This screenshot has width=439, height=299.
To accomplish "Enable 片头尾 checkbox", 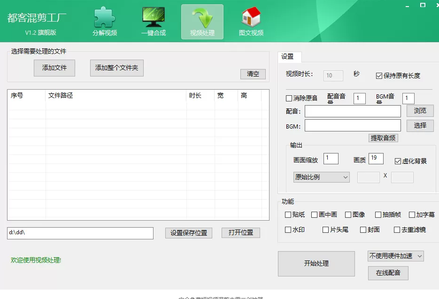I will coord(325,230).
